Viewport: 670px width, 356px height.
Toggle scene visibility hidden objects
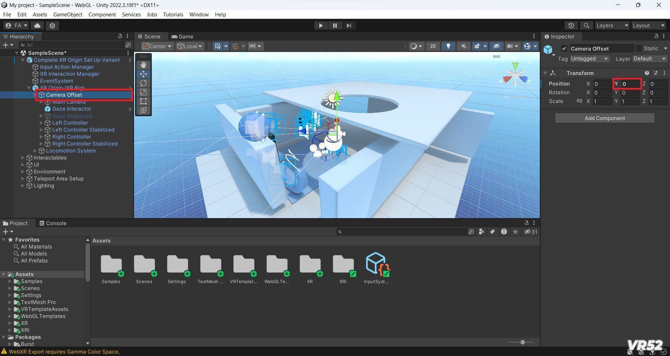coord(497,46)
